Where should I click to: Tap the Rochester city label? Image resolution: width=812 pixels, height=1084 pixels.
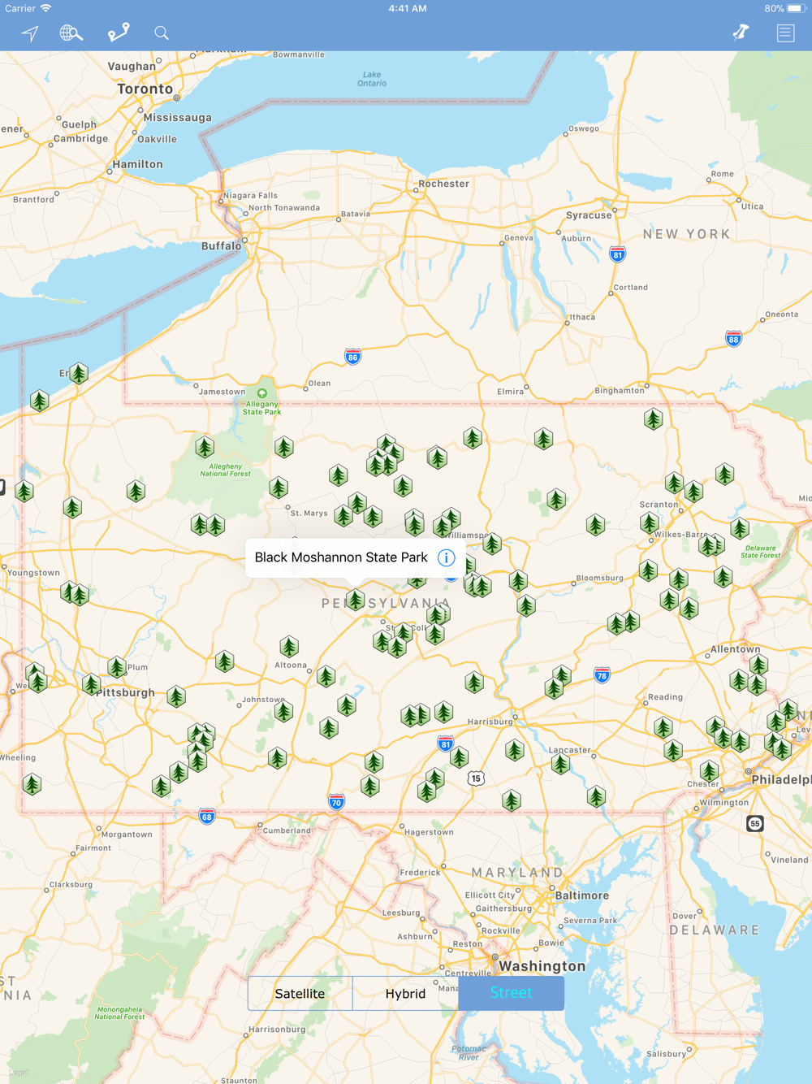443,184
